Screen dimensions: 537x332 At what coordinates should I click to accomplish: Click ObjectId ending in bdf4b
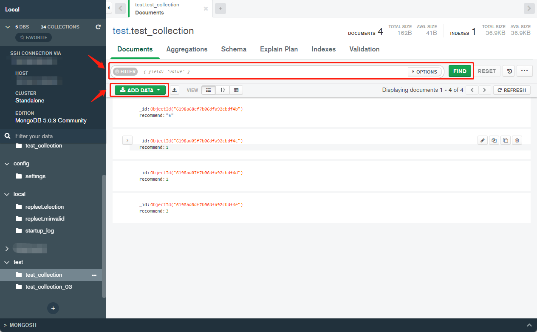(x=196, y=109)
